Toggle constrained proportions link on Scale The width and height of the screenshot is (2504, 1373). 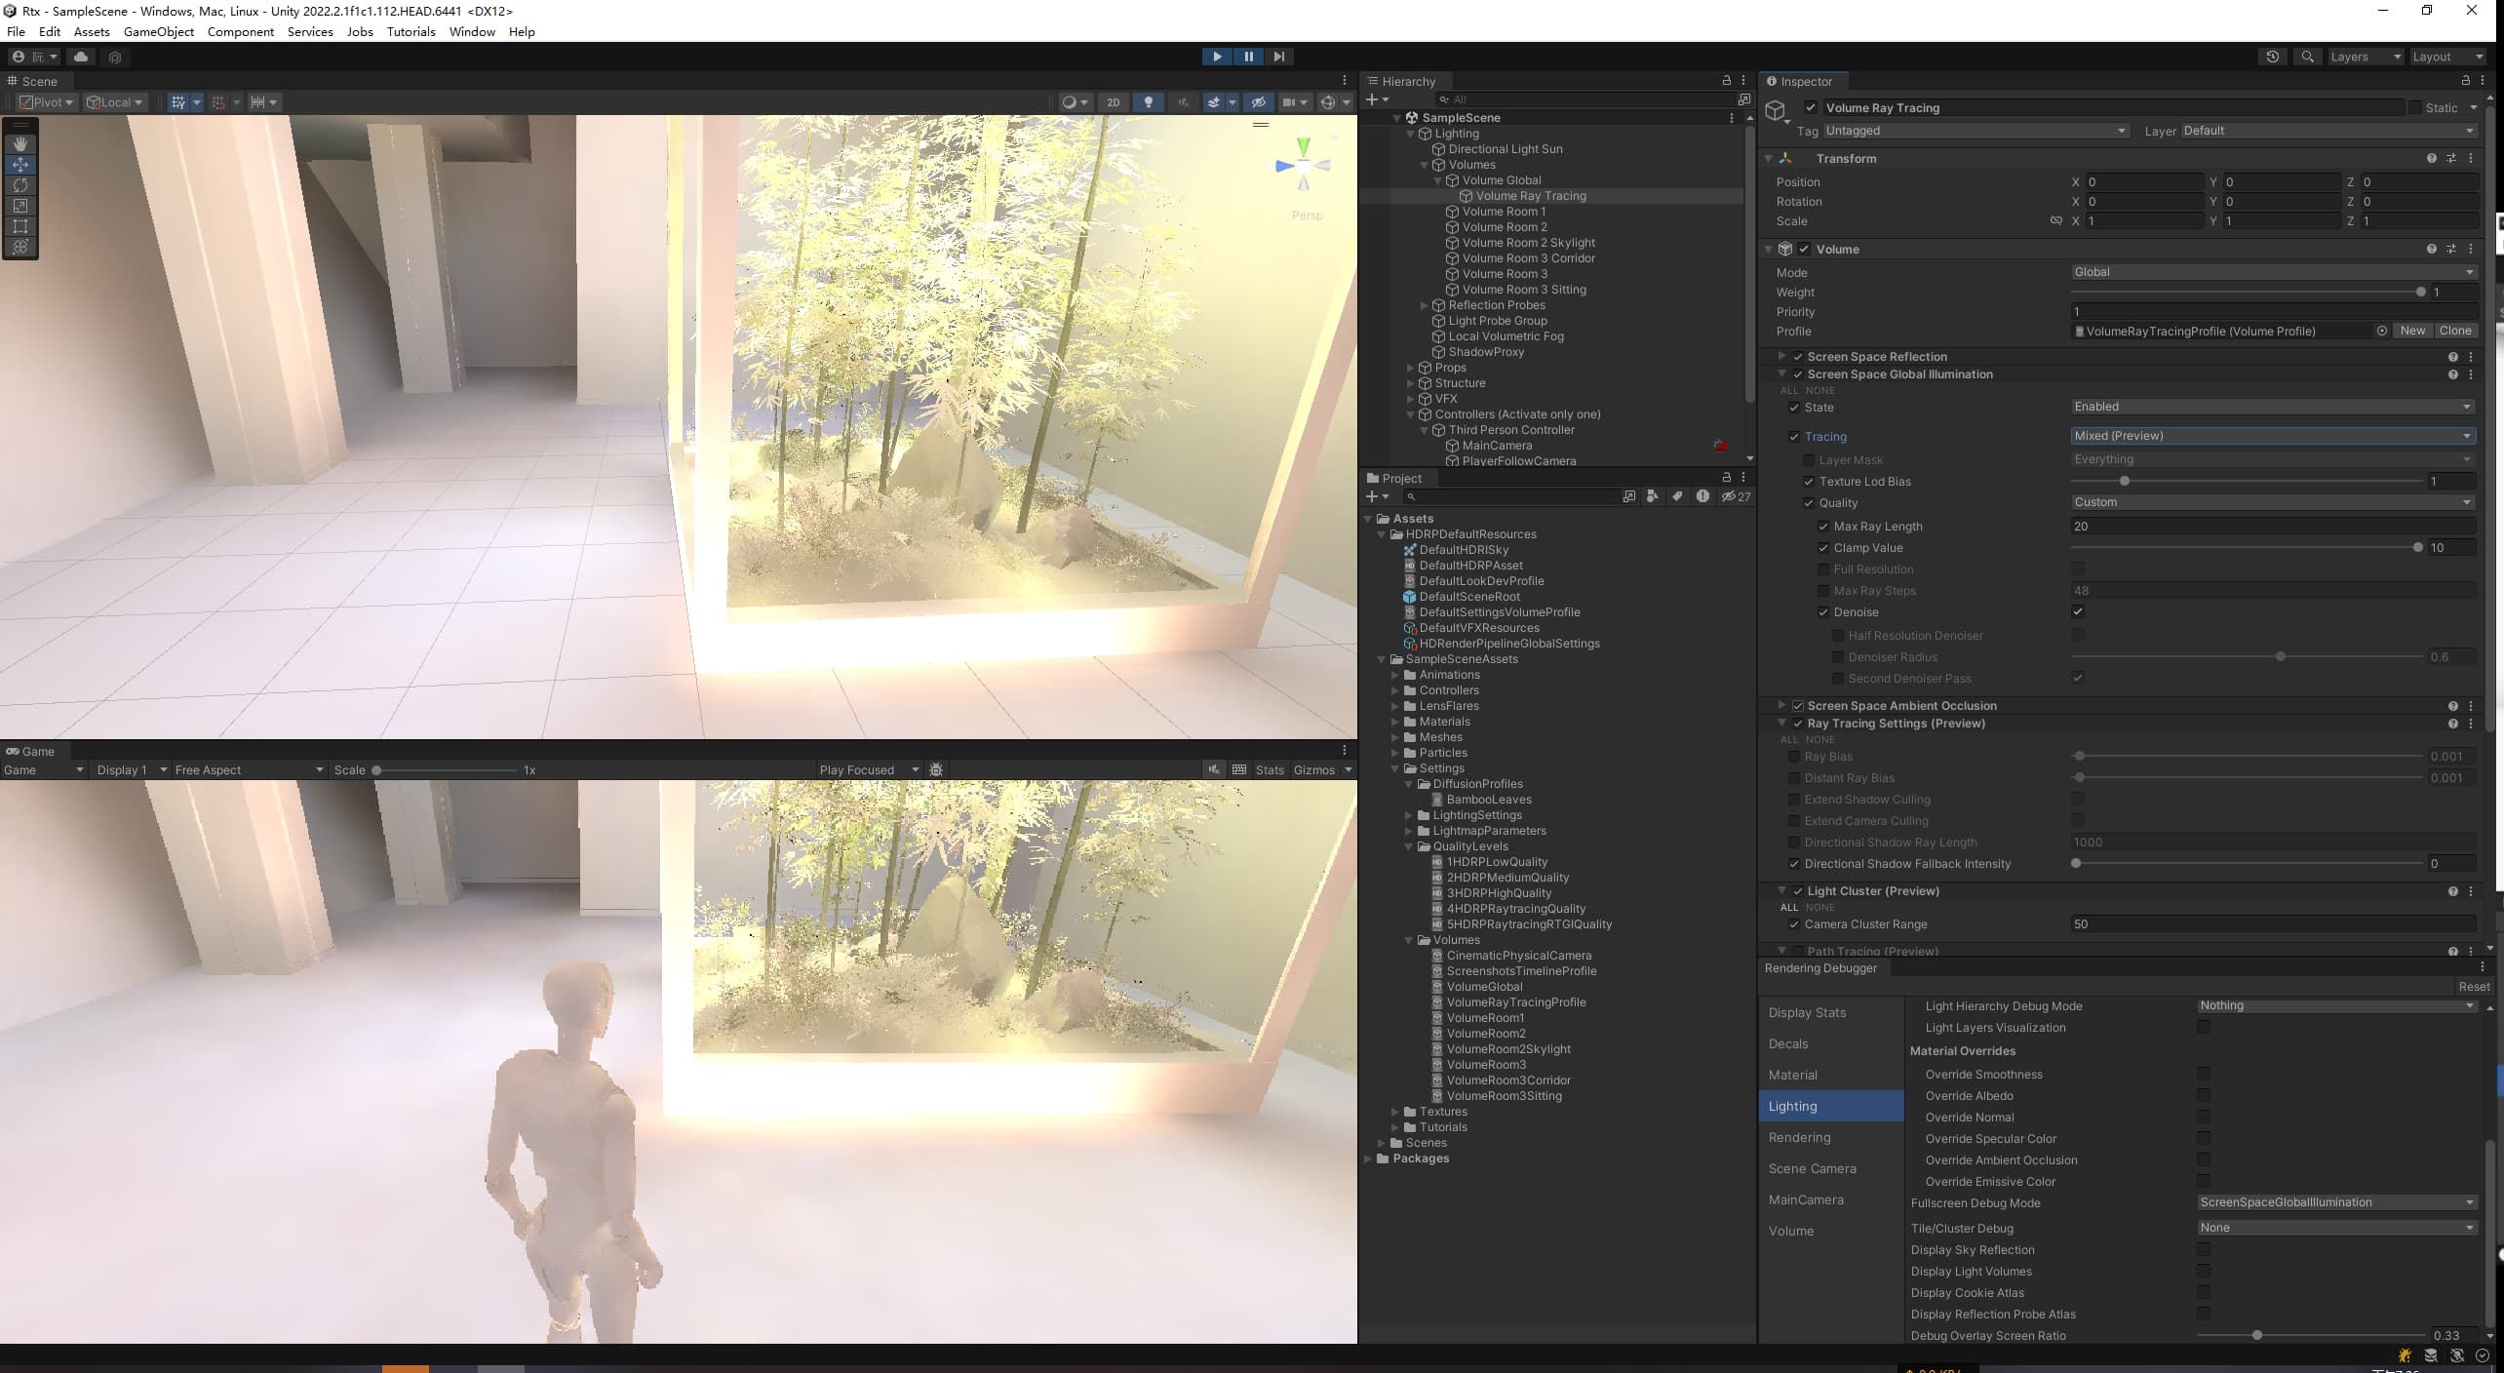tap(2056, 221)
